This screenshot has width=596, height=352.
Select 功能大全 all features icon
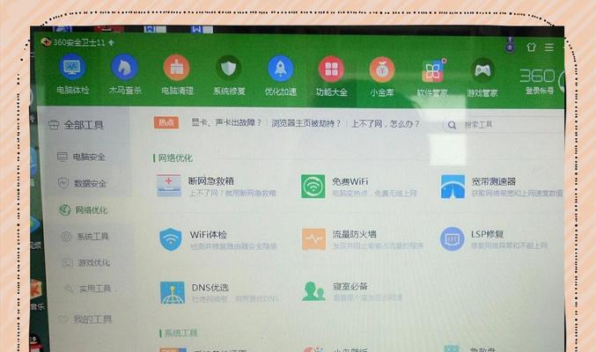(331, 70)
